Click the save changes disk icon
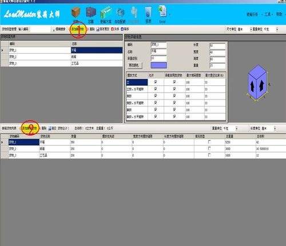Image resolution: width=286 pixels, height=246 pixels. tap(98, 29)
